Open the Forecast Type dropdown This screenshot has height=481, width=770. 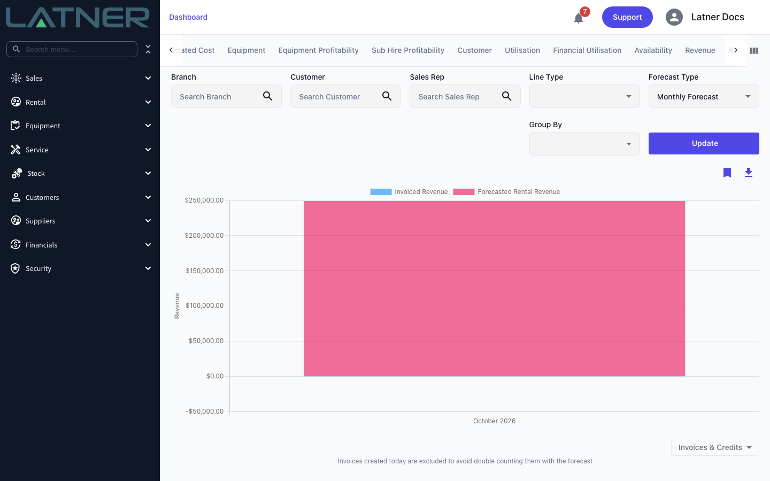704,96
